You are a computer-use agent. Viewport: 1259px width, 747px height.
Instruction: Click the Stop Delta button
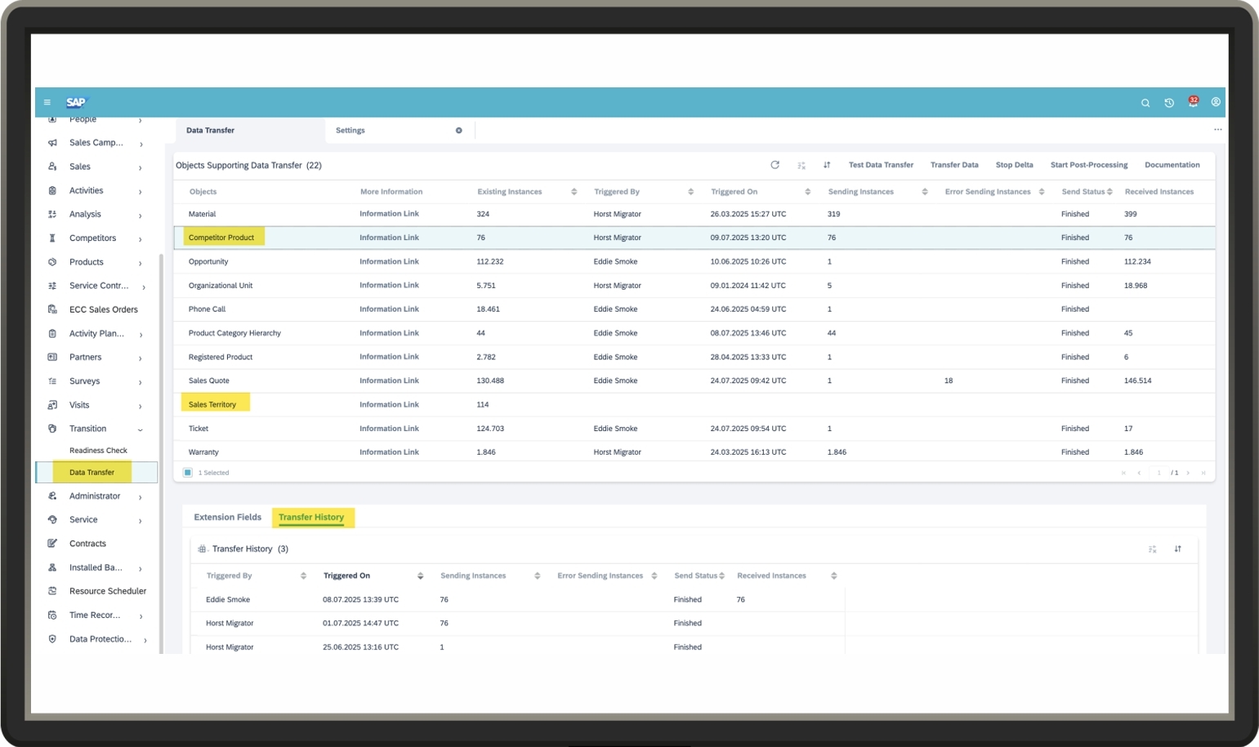[x=1014, y=165]
